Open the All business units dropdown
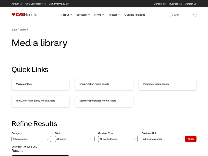 click(162, 139)
